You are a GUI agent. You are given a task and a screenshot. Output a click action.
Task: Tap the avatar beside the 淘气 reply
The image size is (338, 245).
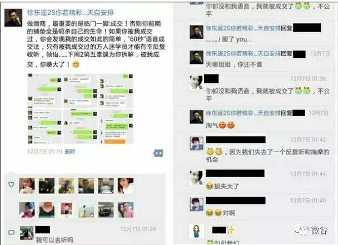196,117
